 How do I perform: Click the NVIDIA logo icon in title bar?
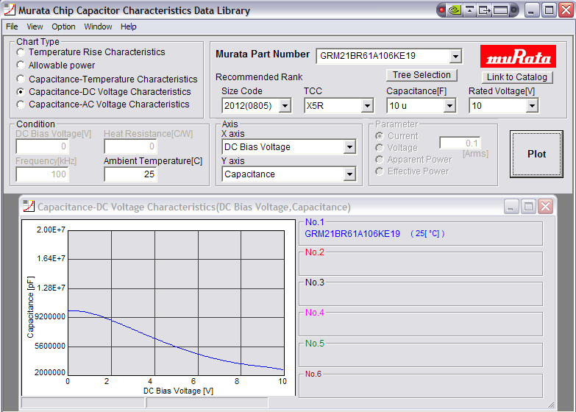[x=455, y=10]
